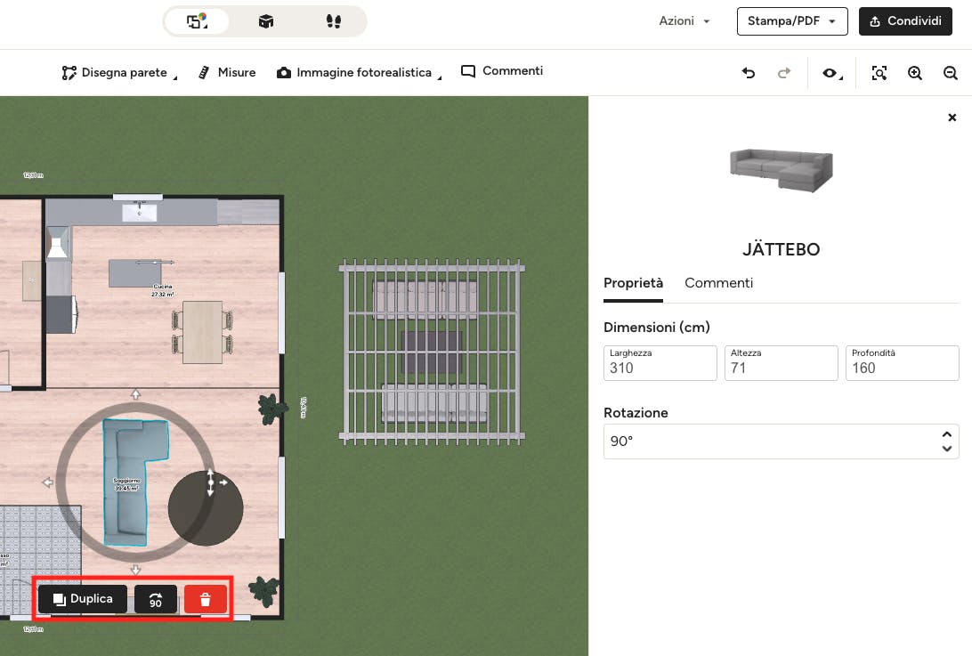Click the JÄTTEBO sofa thumbnail
Screen dimensions: 972x656
click(x=782, y=171)
